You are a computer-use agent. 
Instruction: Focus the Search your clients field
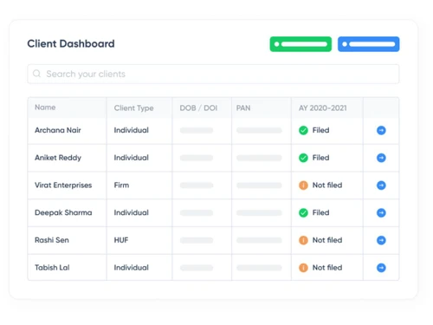pyautogui.click(x=213, y=74)
